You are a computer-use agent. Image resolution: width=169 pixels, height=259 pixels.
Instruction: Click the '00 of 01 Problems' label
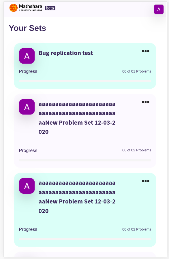pos(136,71)
